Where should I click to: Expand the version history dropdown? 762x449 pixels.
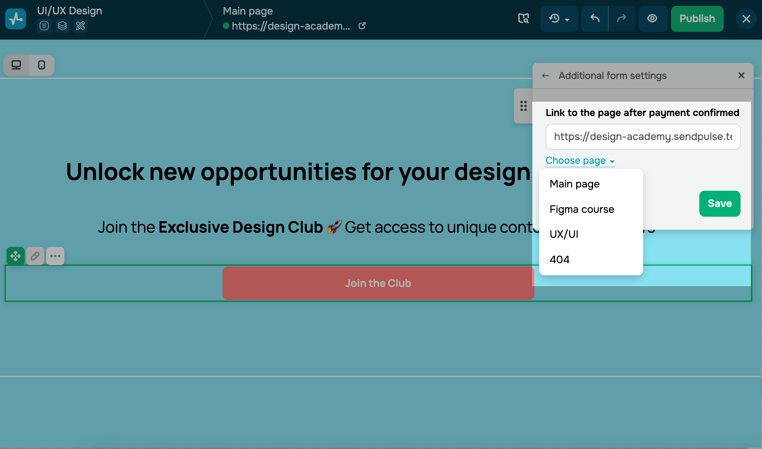tap(559, 19)
